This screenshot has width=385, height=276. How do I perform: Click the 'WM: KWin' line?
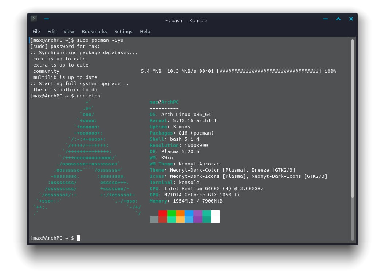(161, 157)
